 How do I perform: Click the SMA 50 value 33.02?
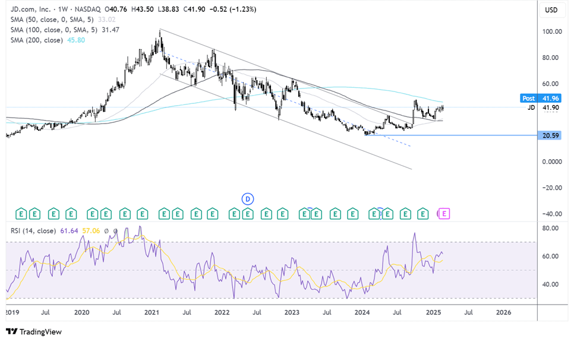coord(106,20)
